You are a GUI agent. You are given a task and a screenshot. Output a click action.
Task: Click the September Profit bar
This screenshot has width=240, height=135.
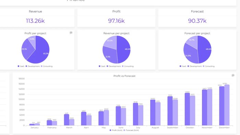pos(170,111)
